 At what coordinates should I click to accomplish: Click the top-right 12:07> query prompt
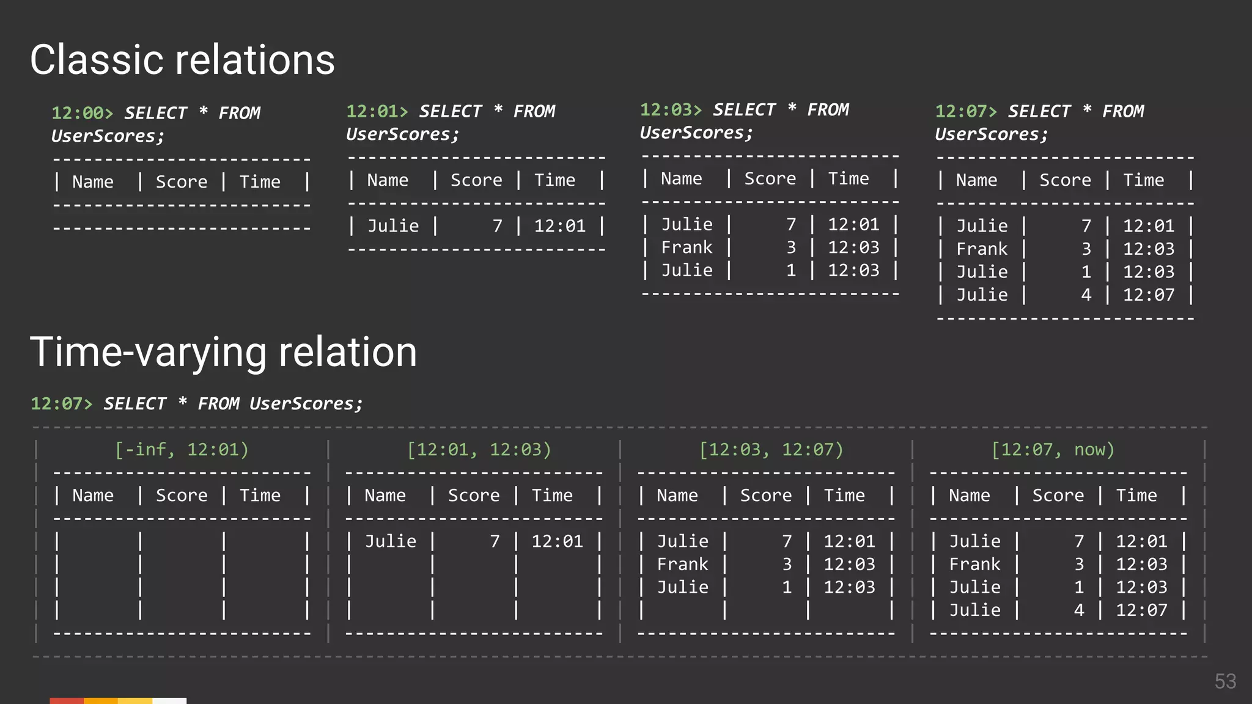[966, 111]
